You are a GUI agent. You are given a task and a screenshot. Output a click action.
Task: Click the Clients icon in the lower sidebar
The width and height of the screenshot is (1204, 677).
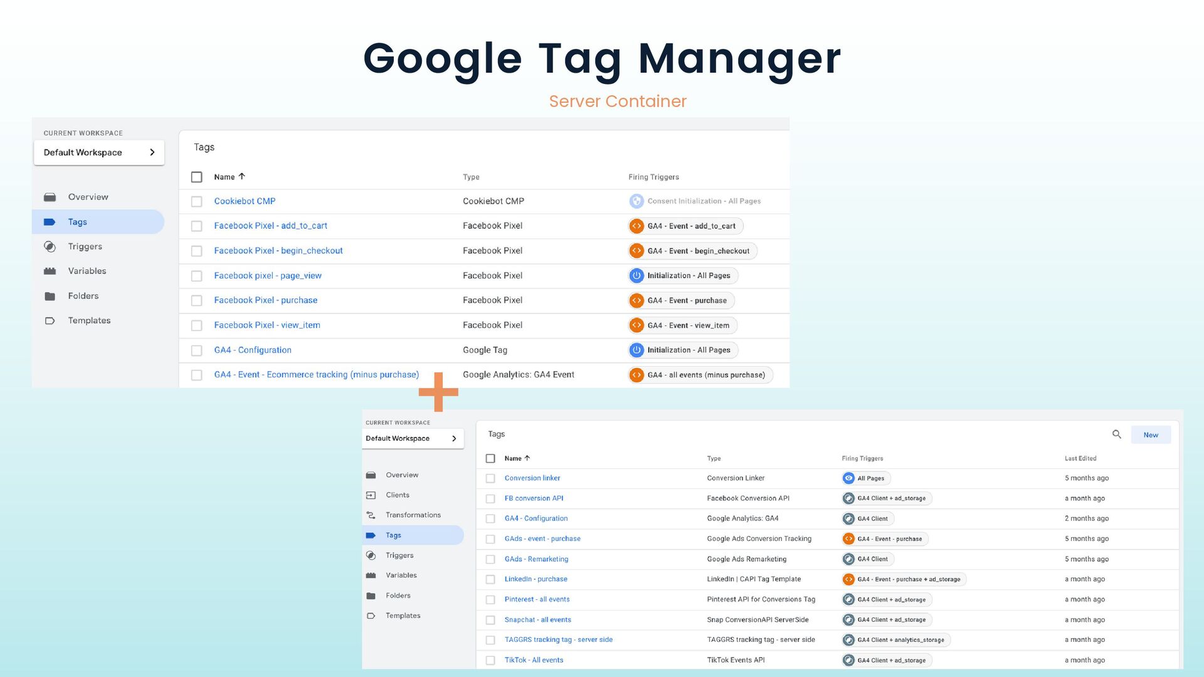coord(371,495)
